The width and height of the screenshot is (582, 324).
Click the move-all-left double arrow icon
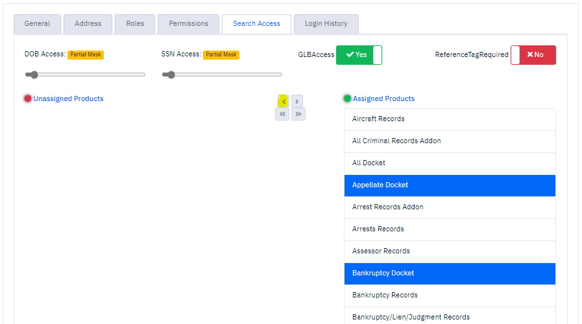tap(282, 114)
